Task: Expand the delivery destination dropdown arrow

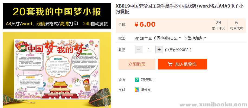Action: pos(180,38)
